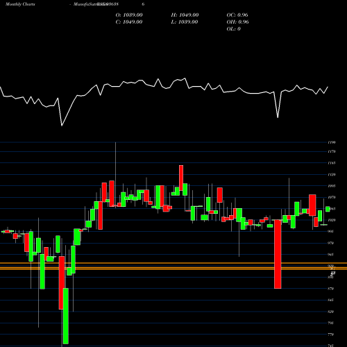Viewport: 347px width, 347px height.
Task: Click the 'OC: 0.96' reading
Action: tap(237, 15)
